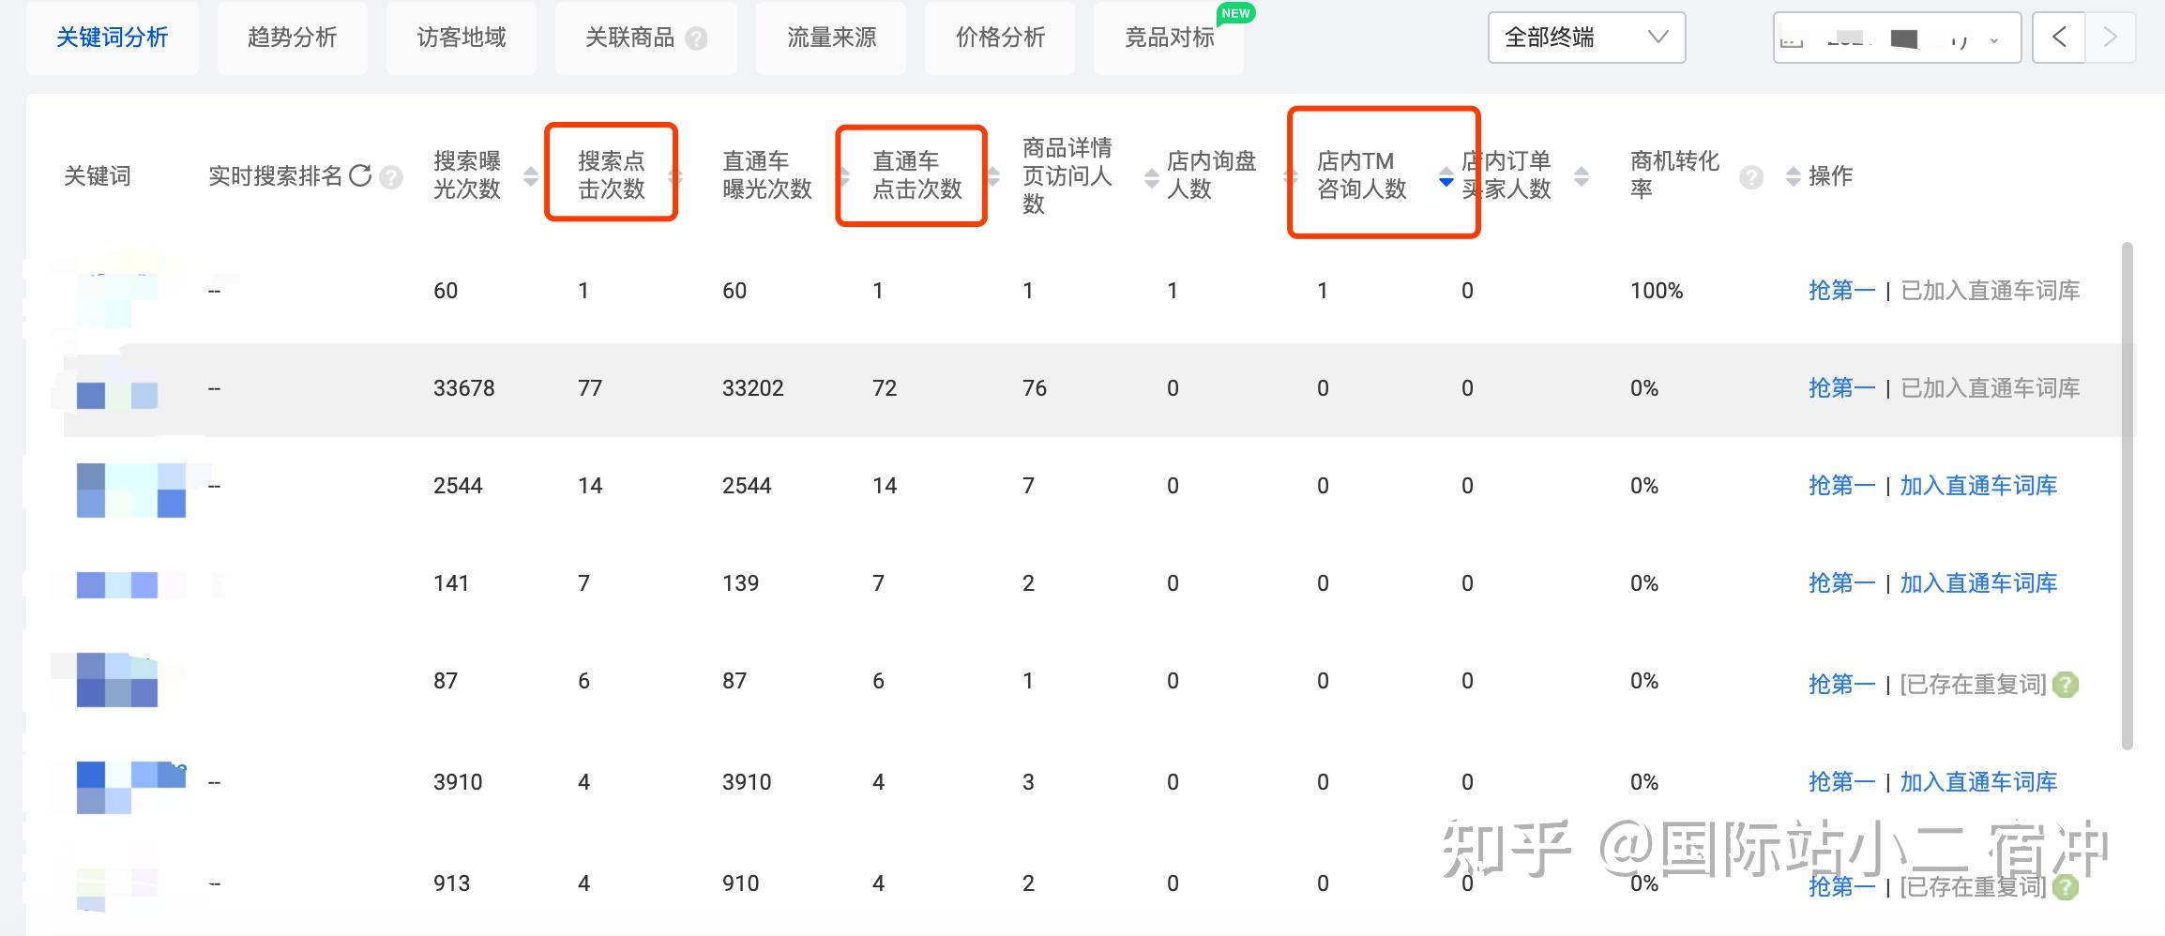This screenshot has width=2165, height=936.
Task: Open the 趋势分析 tab
Action: click(292, 38)
